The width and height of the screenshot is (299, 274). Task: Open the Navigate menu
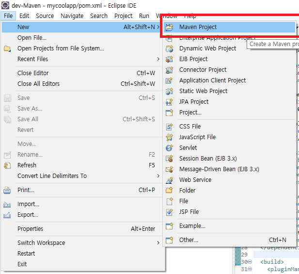coord(72,16)
